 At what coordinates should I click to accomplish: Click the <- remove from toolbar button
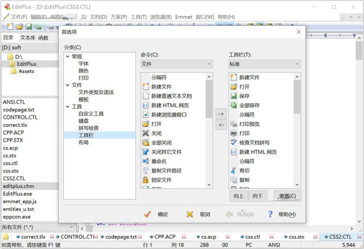click(221, 125)
